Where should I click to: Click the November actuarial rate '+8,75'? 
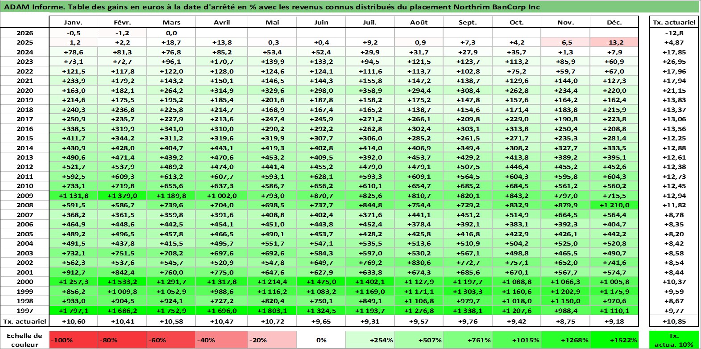pos(565,321)
